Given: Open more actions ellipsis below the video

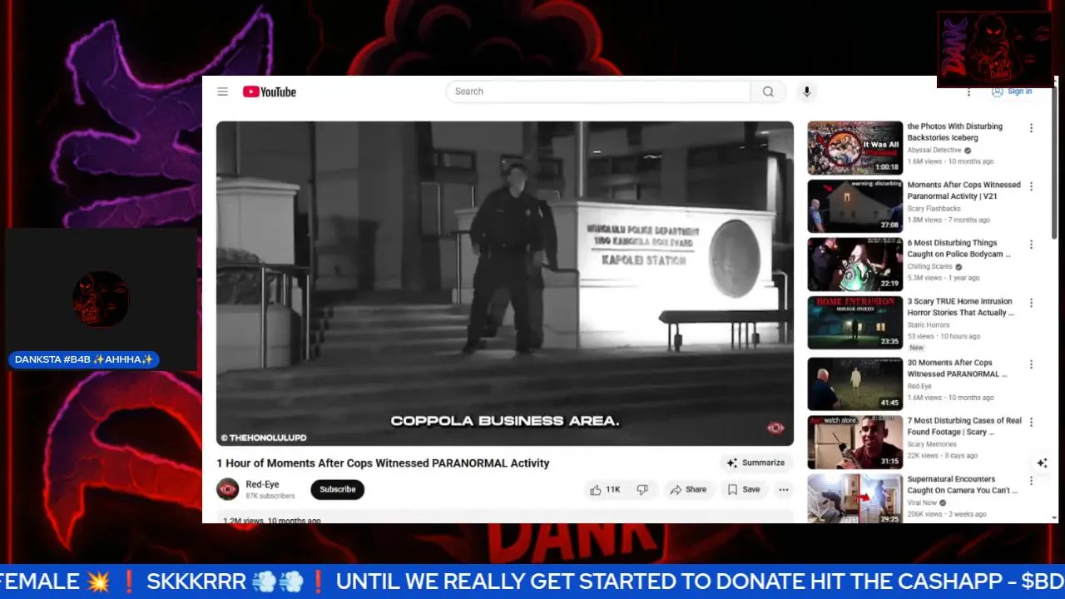Looking at the screenshot, I should 784,489.
